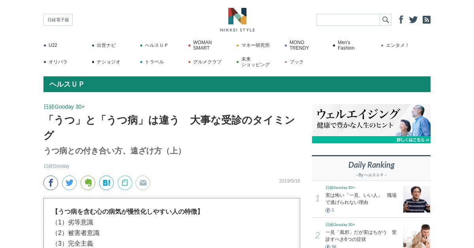Click list item （3）完全主義

coord(73,244)
